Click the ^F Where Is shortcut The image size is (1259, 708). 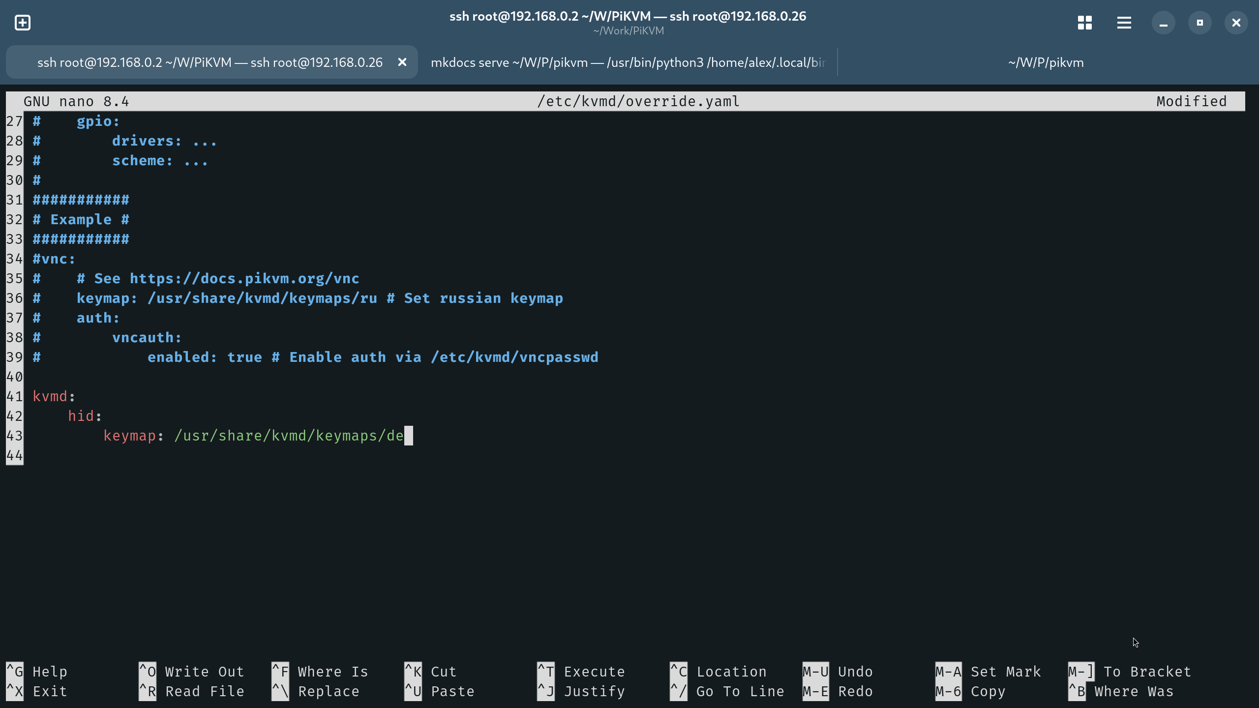[x=332, y=672]
